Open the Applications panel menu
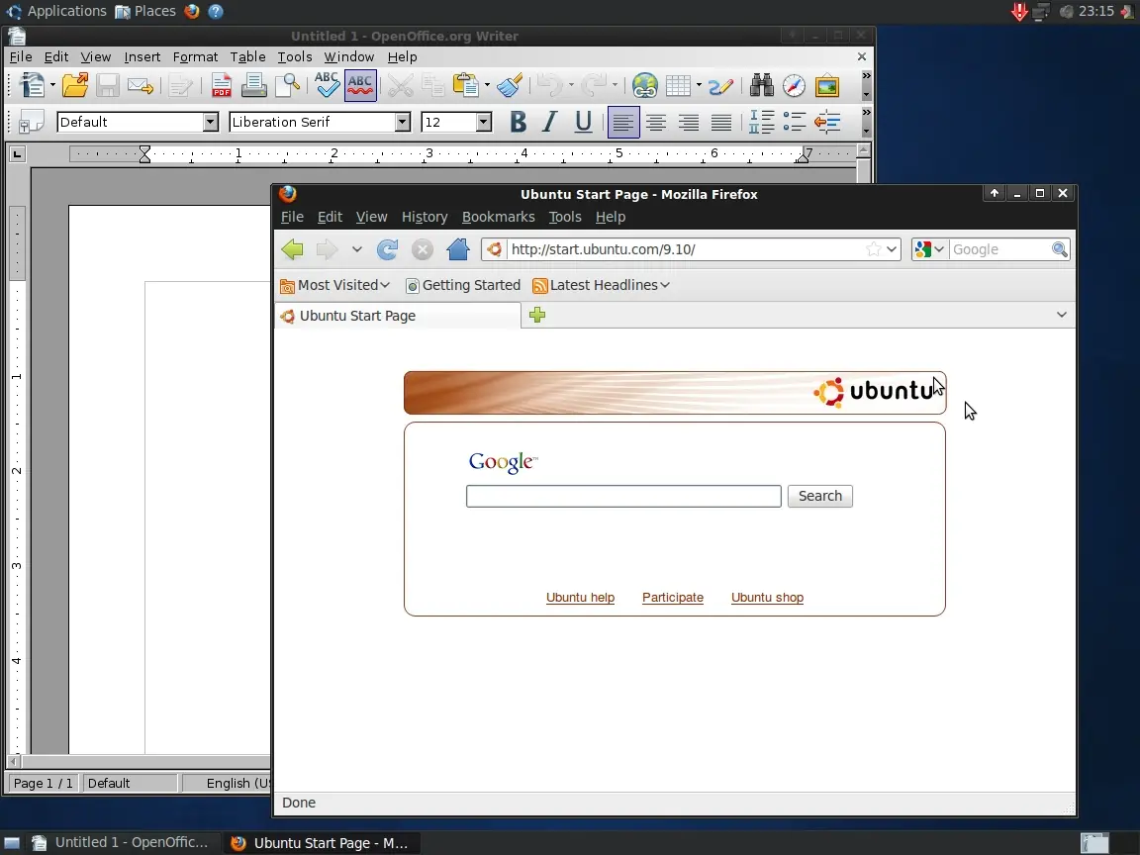 pyautogui.click(x=56, y=11)
